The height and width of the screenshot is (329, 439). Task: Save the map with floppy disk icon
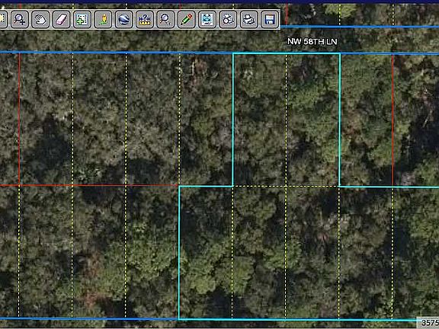(x=270, y=19)
